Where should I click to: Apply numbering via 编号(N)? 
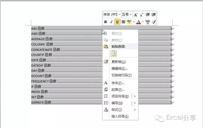[x=117, y=103]
